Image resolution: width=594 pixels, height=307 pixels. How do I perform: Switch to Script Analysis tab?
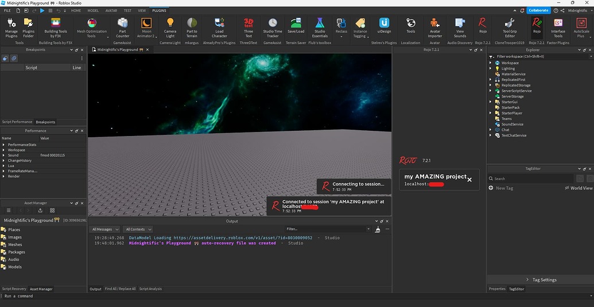(150, 289)
